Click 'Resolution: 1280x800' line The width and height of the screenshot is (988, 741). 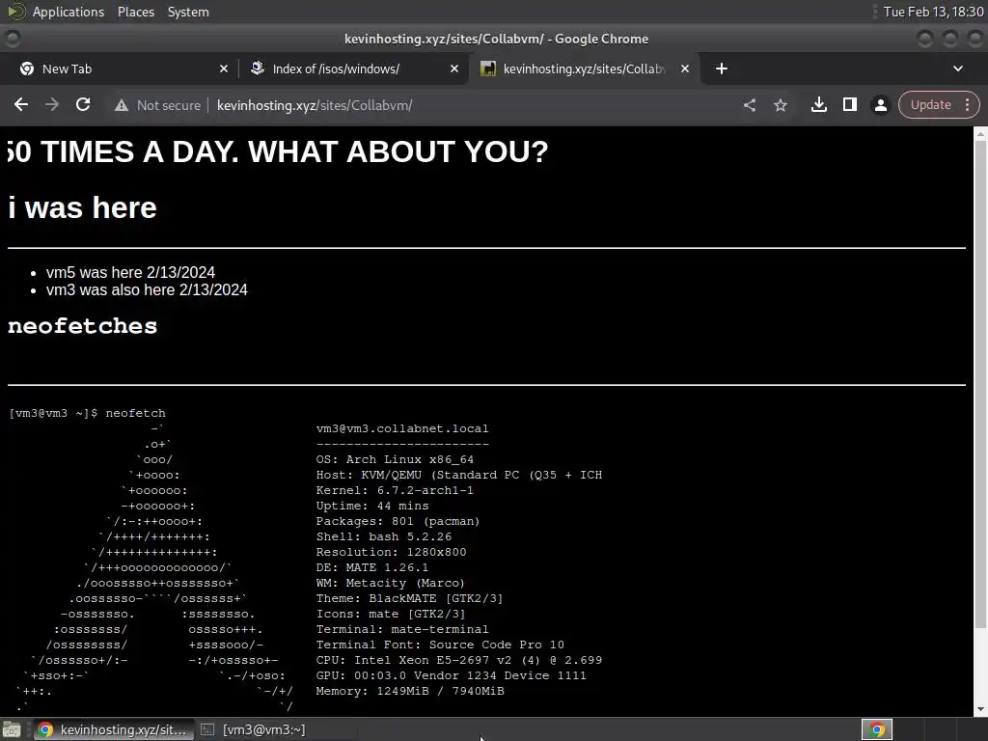392,552
